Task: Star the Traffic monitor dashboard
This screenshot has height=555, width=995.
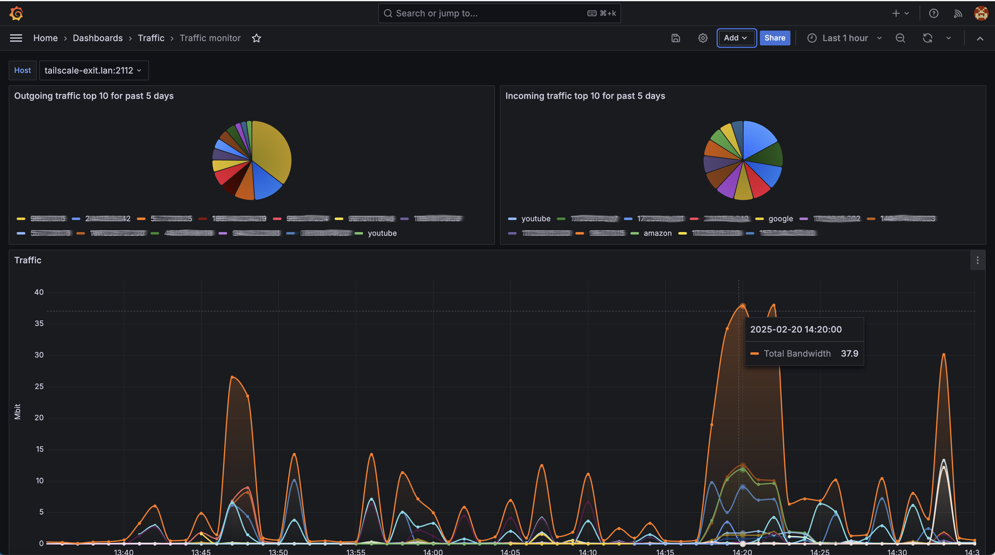Action: [x=256, y=38]
